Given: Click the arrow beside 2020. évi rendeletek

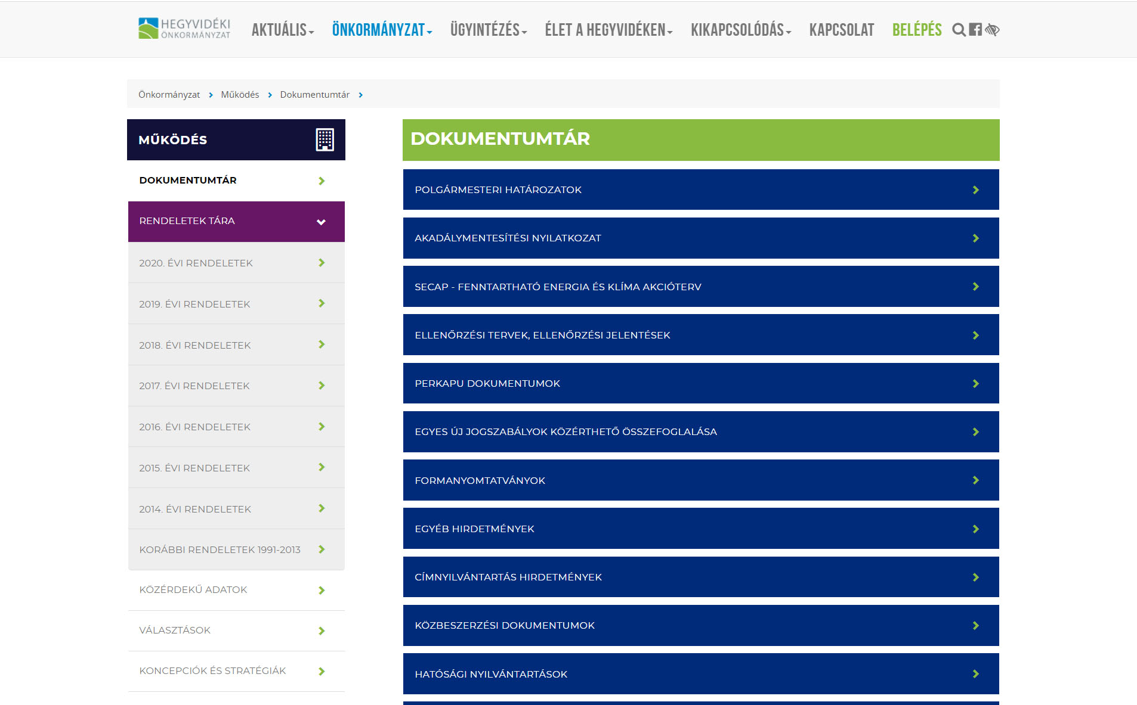Looking at the screenshot, I should pos(322,263).
